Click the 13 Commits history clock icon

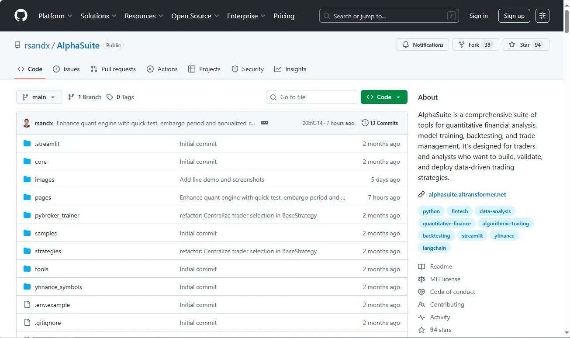click(365, 123)
